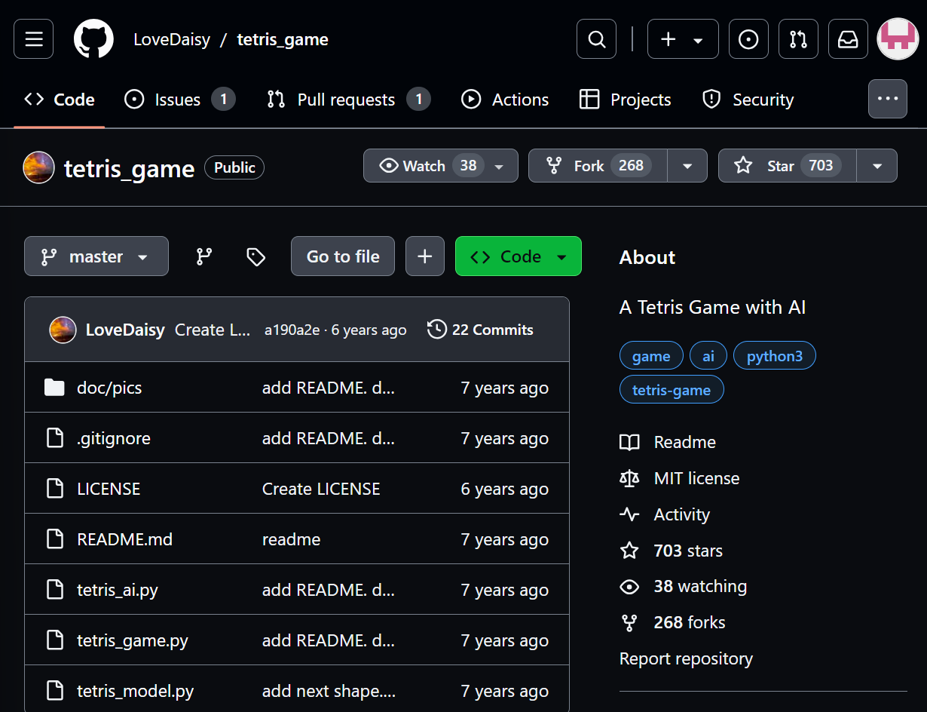927x712 pixels.
Task: Open 'Create LICENSE' commit message
Action: tap(321, 489)
